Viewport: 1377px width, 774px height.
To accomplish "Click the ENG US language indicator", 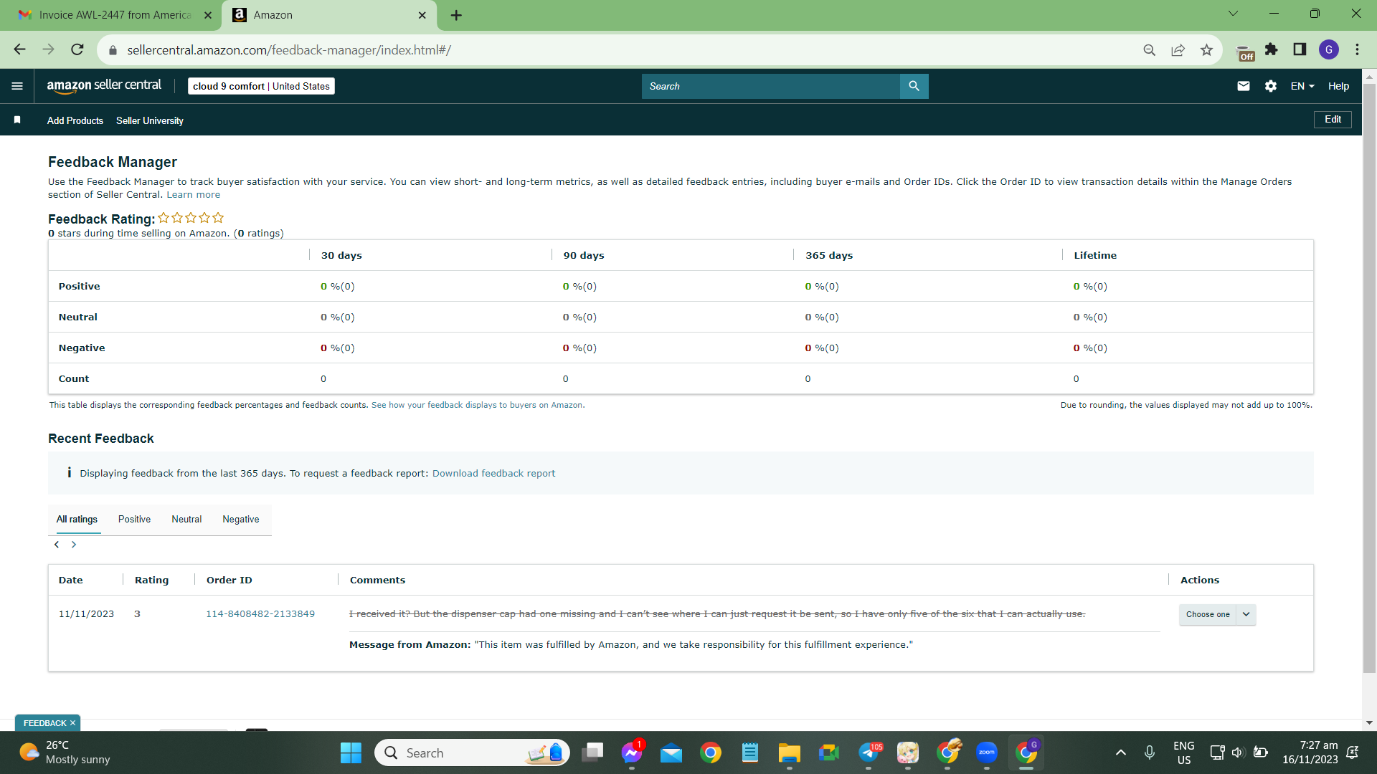I will [x=1184, y=752].
